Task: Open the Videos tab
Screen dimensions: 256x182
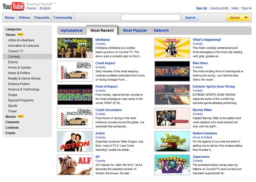Action: point(24,18)
